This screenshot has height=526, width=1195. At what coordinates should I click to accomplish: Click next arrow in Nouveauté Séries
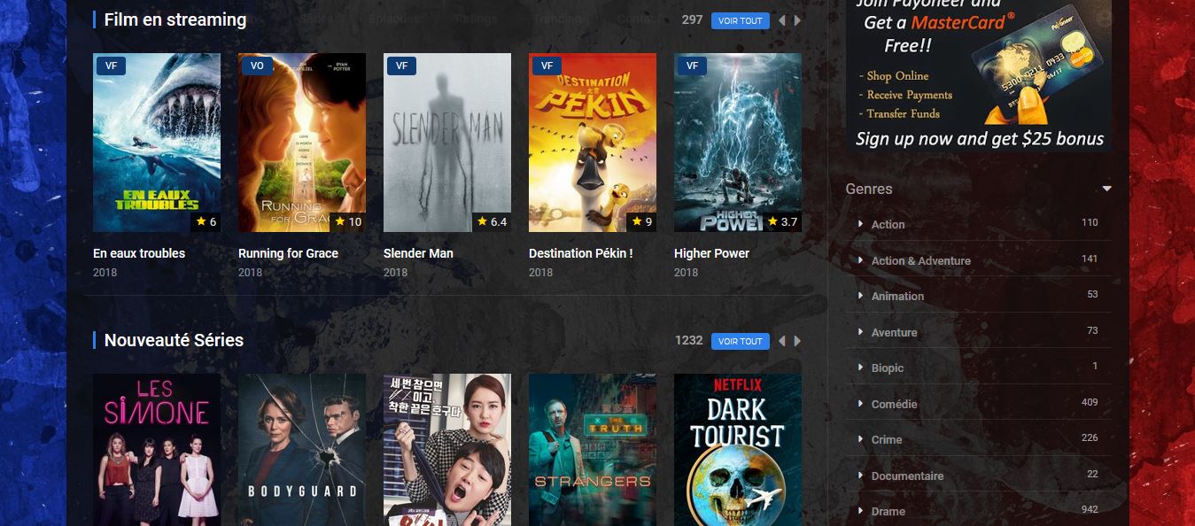[797, 341]
